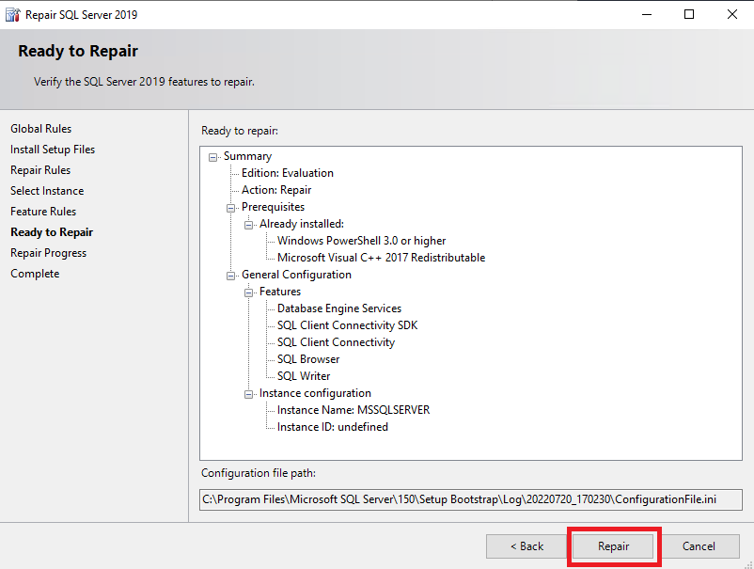Select the Complete step
Image resolution: width=754 pixels, height=569 pixels.
tap(35, 274)
